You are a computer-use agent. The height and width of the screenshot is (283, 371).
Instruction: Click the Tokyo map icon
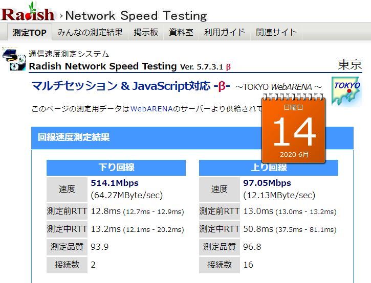pos(346,91)
